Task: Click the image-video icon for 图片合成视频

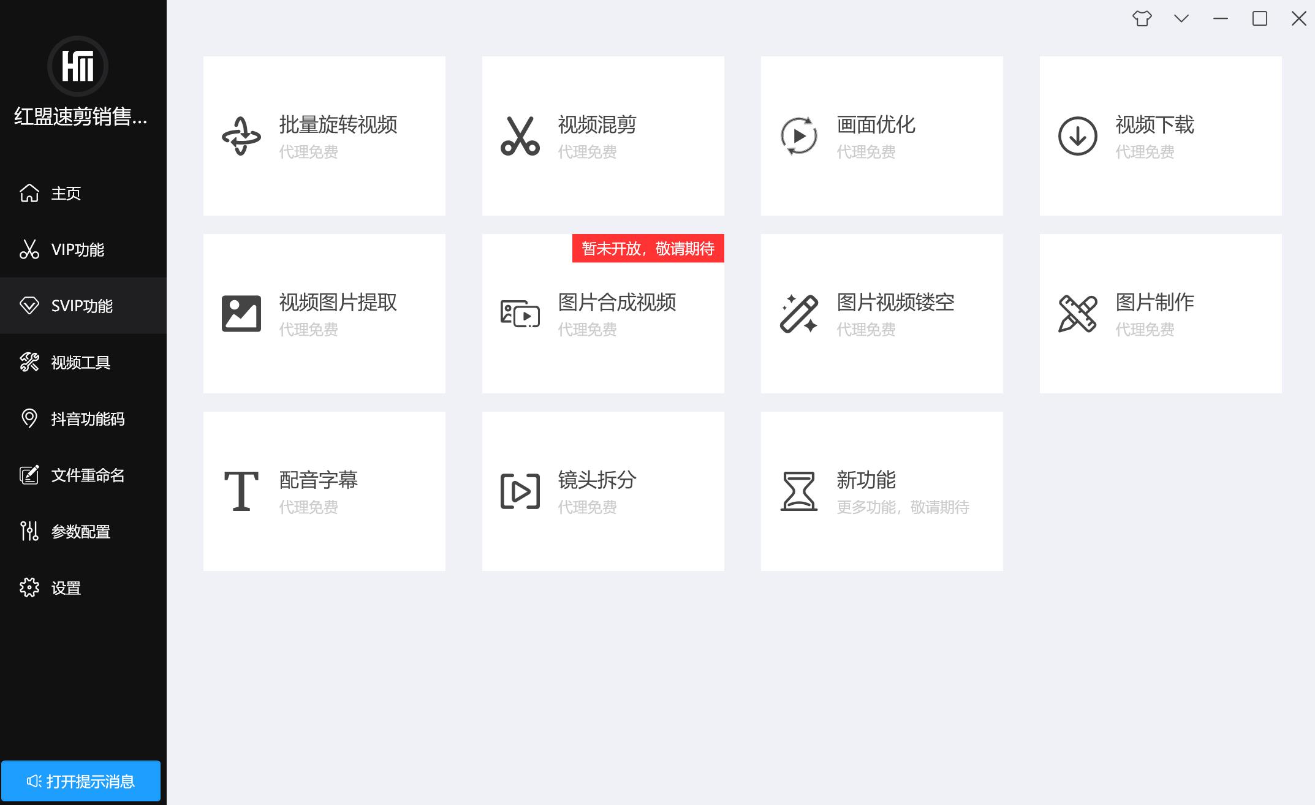Action: point(520,314)
